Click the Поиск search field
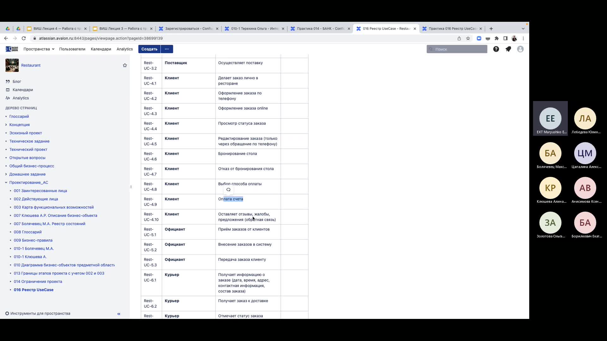Image resolution: width=607 pixels, height=341 pixels. [457, 49]
